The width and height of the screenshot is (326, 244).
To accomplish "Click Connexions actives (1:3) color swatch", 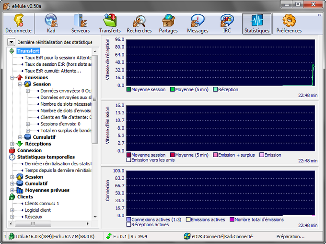I will pos(128,220).
